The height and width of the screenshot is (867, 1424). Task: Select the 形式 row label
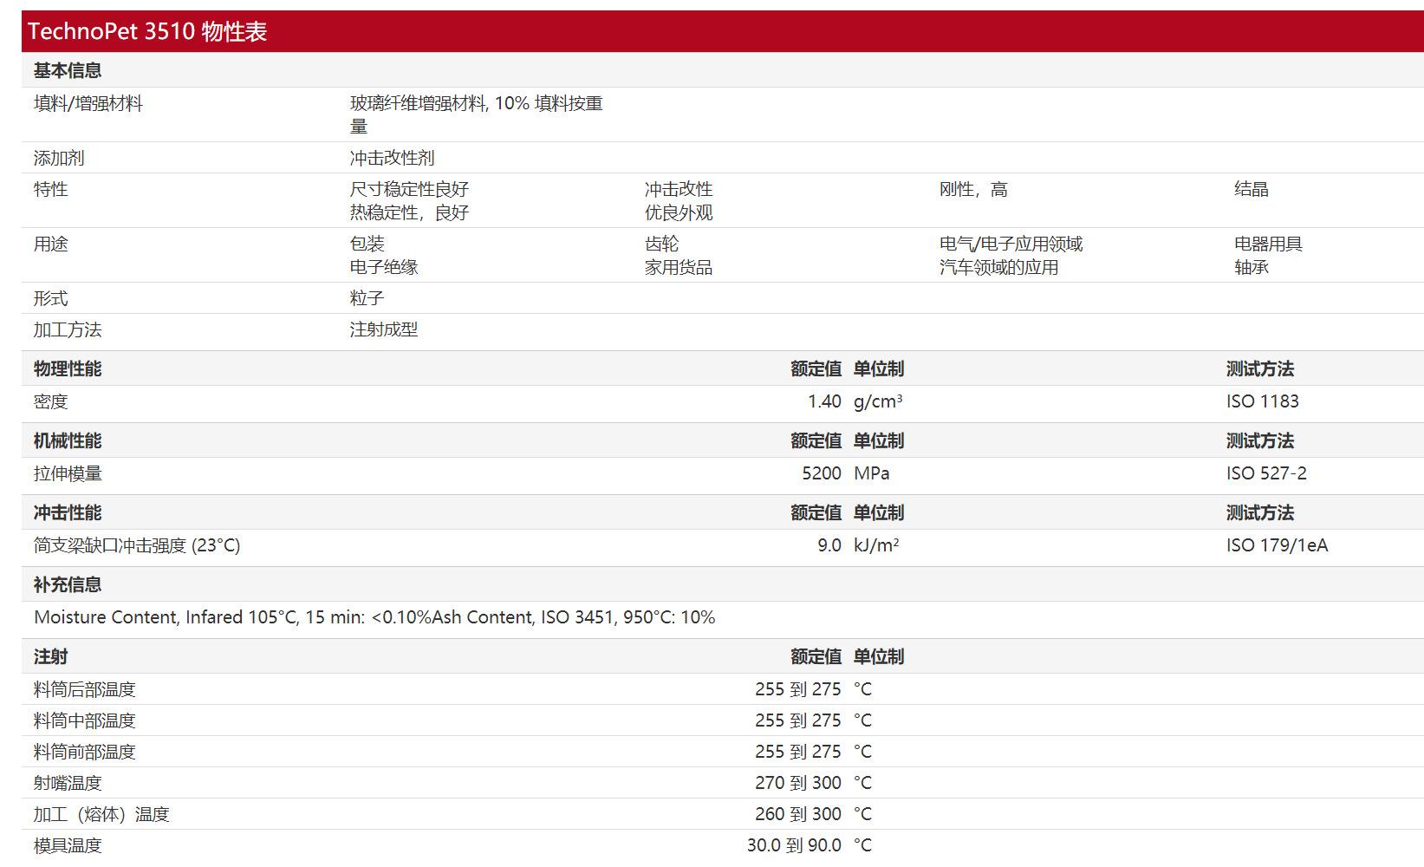(50, 298)
